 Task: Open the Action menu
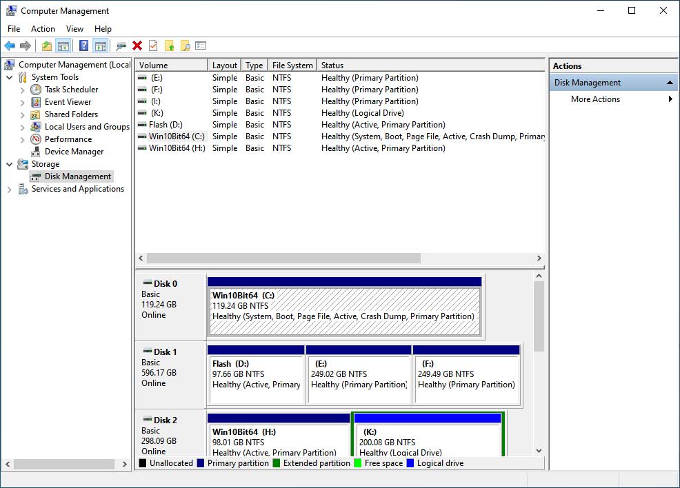(x=43, y=29)
